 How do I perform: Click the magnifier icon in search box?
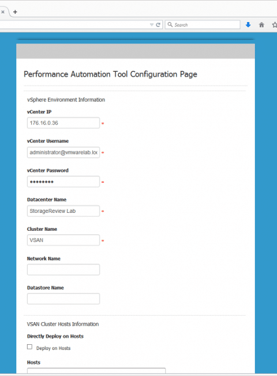(x=170, y=24)
